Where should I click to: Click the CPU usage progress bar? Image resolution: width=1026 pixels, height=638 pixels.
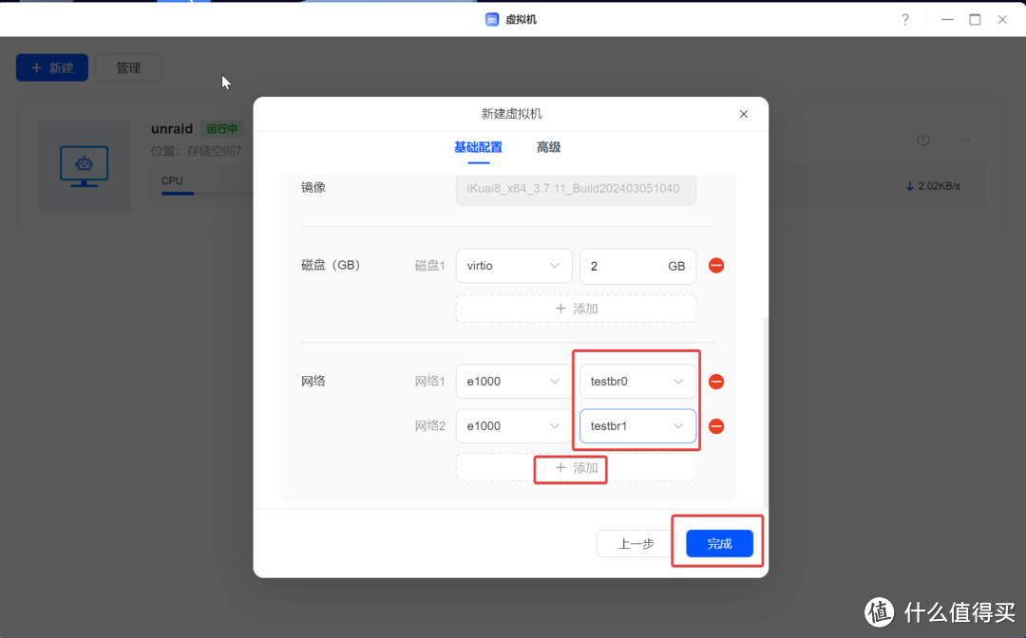coord(177,195)
